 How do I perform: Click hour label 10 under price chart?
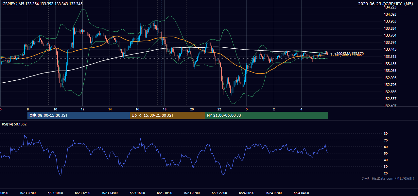(55, 109)
